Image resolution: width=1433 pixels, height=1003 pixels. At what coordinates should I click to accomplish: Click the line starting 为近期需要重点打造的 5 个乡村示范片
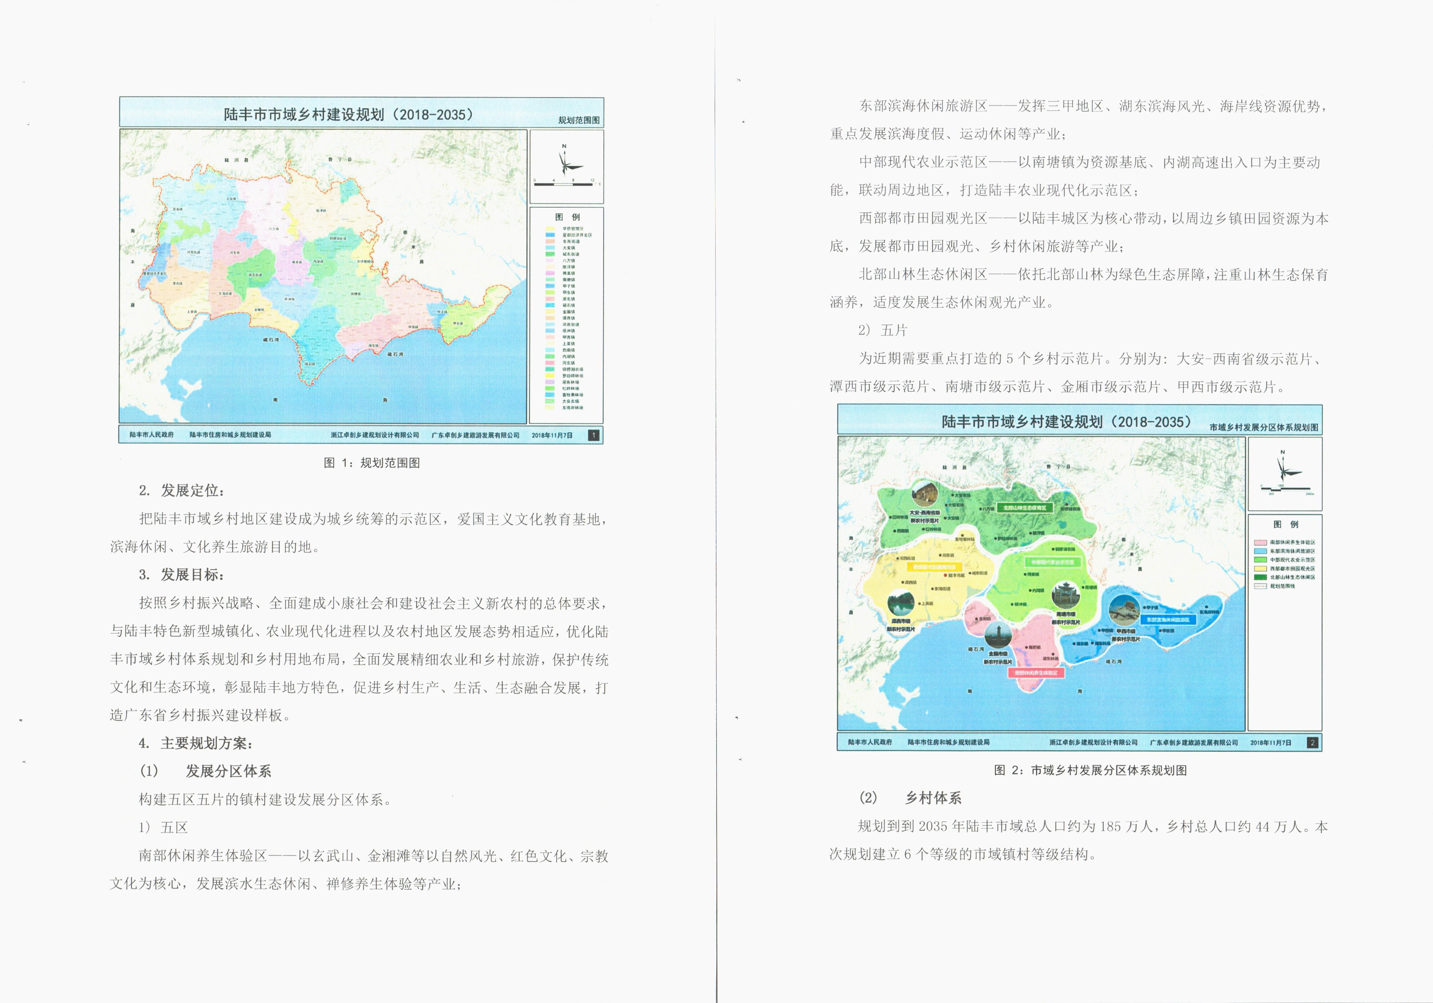pos(1090,359)
